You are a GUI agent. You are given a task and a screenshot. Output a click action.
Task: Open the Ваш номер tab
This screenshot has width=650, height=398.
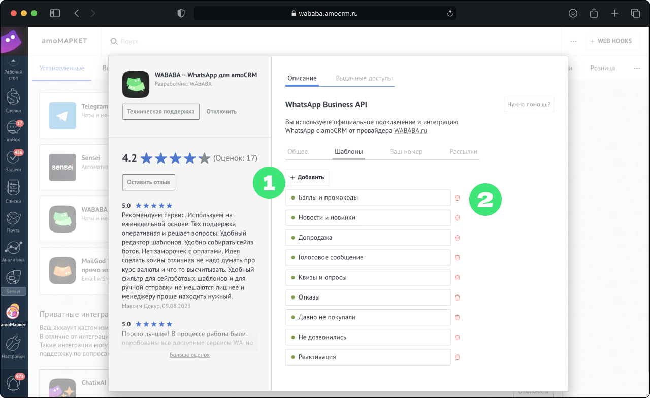tap(406, 152)
